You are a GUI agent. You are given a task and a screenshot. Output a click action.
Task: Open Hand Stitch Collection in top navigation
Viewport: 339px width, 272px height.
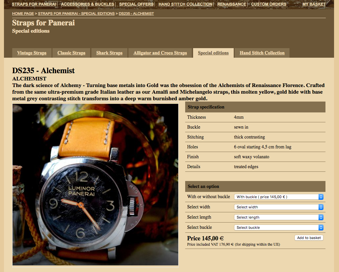click(185, 4)
